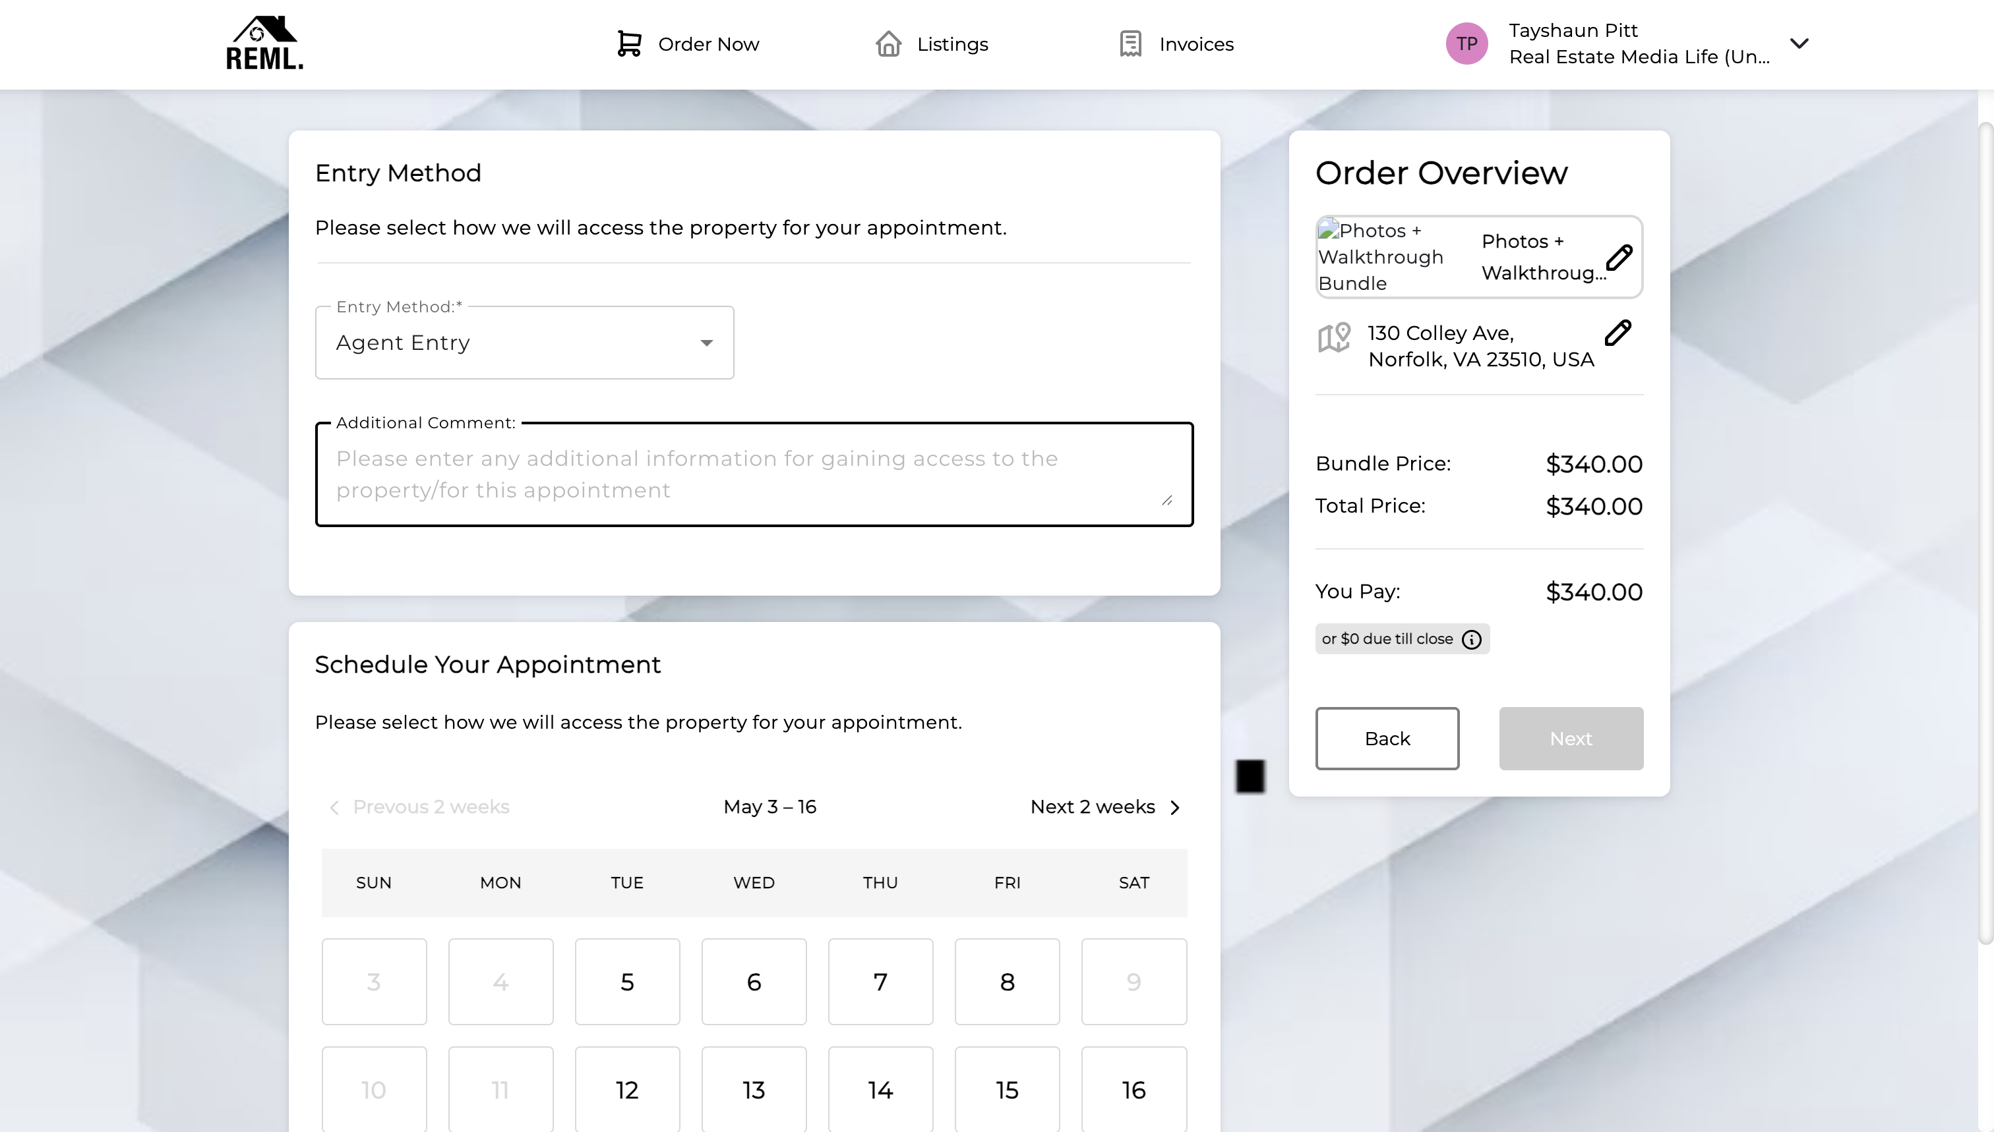Image resolution: width=1994 pixels, height=1132 pixels.
Task: Click the Prevous 2 weeks link
Action: coord(419,807)
